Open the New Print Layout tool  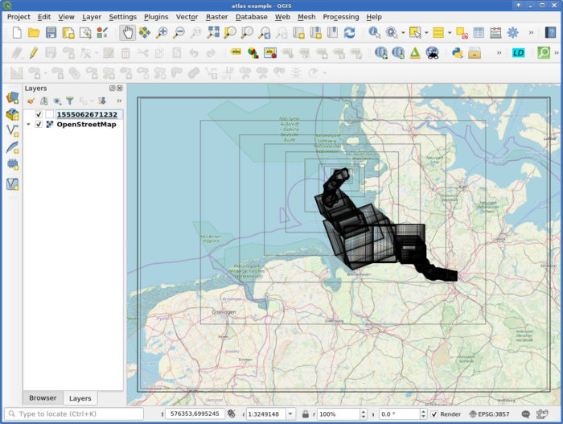[68, 33]
